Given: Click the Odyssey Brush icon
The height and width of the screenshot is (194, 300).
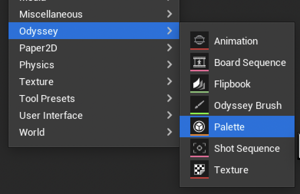Looking at the screenshot, I should 199,105.
